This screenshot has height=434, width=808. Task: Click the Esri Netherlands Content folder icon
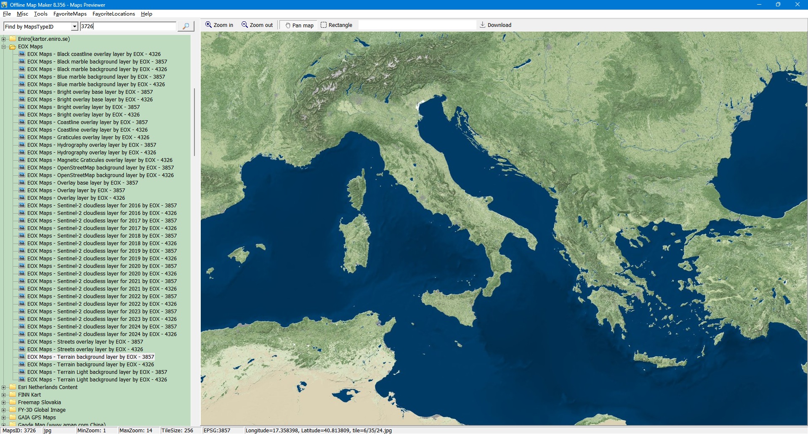13,387
